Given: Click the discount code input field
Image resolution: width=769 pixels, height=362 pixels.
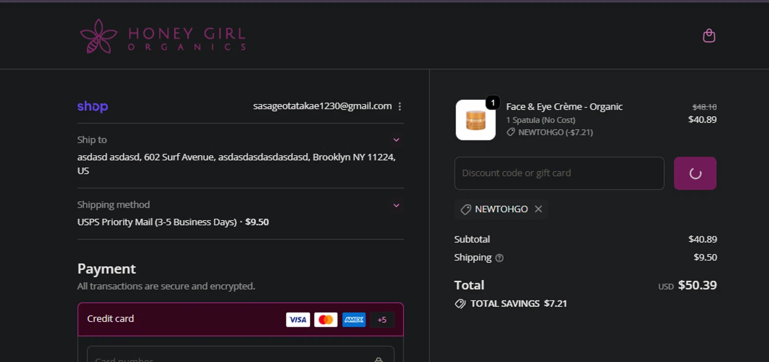Looking at the screenshot, I should [559, 173].
